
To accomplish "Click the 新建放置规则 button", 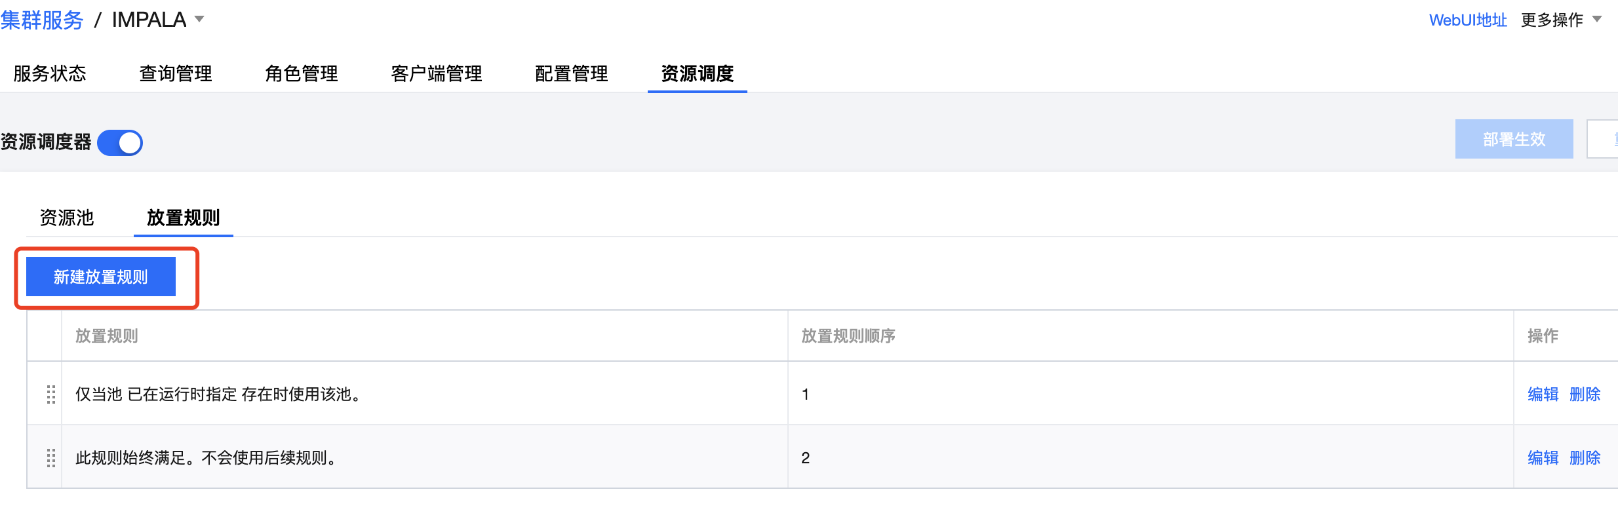I will pos(101,277).
